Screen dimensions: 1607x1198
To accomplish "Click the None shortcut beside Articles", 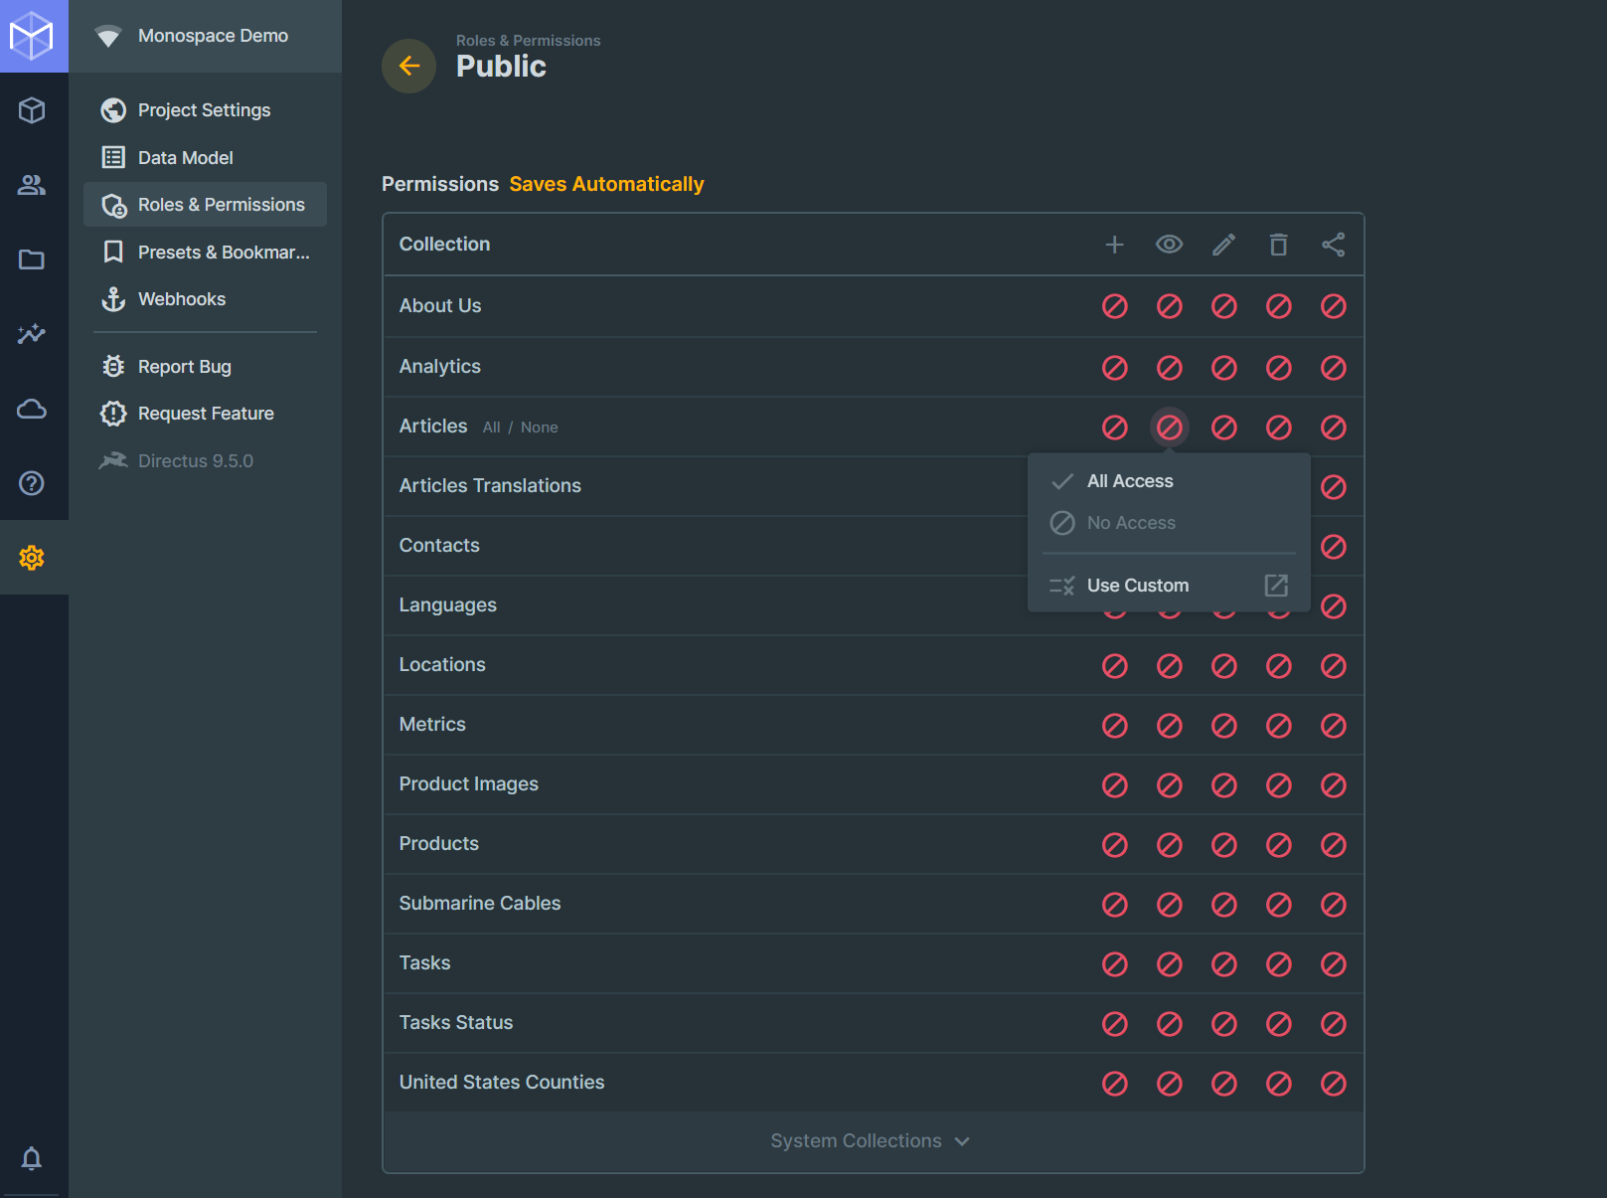I will (539, 428).
